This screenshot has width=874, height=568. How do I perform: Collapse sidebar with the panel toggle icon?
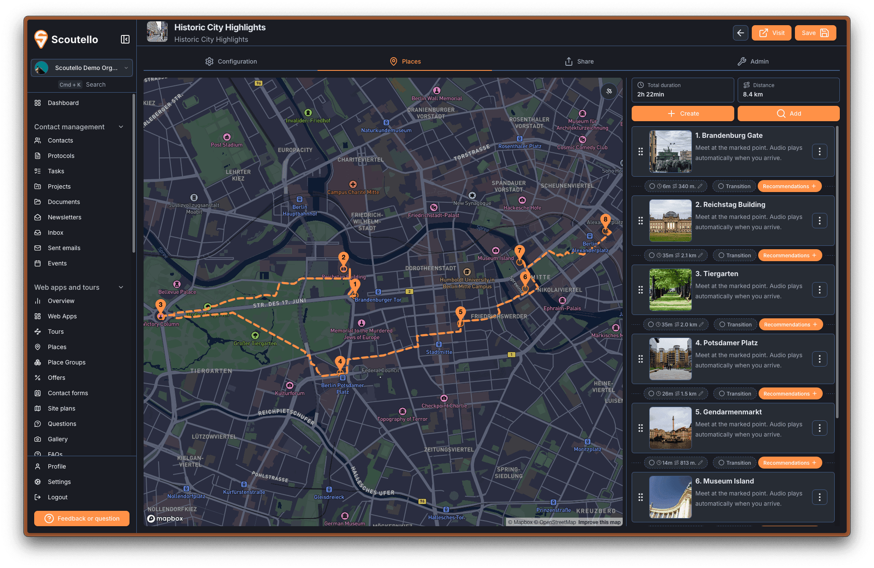(125, 39)
